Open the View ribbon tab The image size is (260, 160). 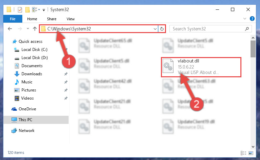coord(70,19)
